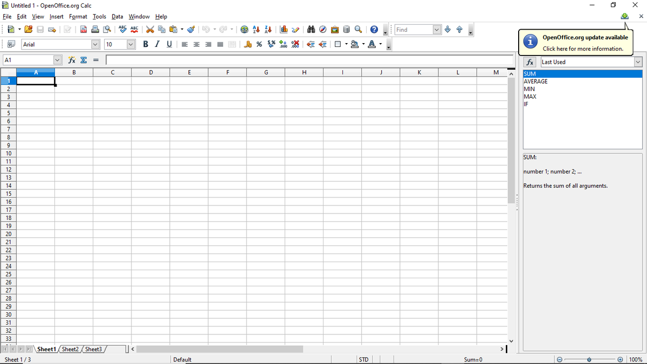Toggle Underline formatting

coord(169,44)
